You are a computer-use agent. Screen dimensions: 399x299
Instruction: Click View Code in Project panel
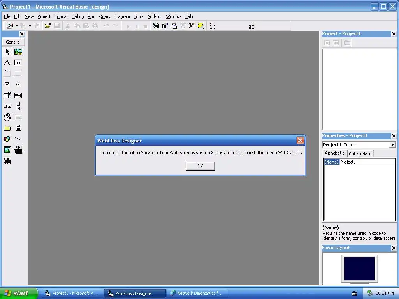click(327, 43)
